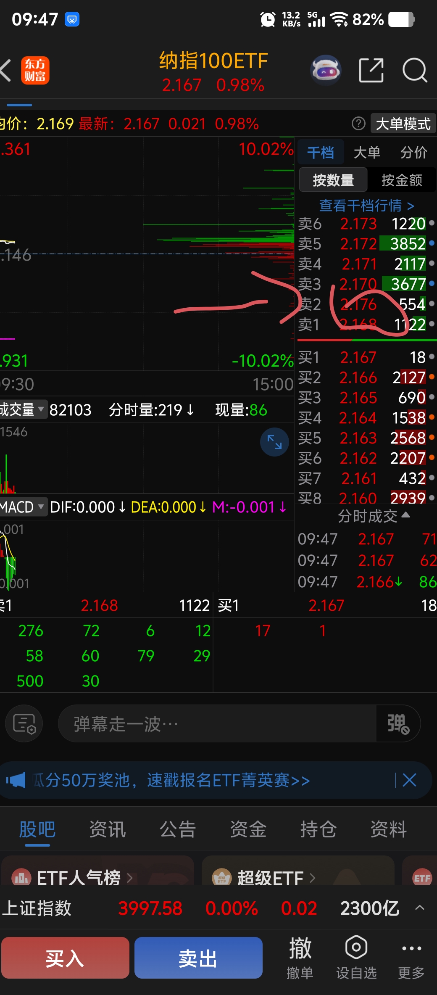
Task: Select 按数量 display mode
Action: [333, 180]
